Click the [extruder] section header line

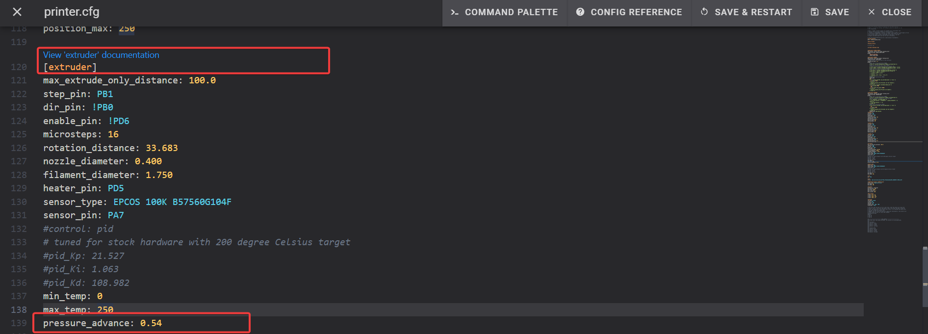[x=70, y=67]
